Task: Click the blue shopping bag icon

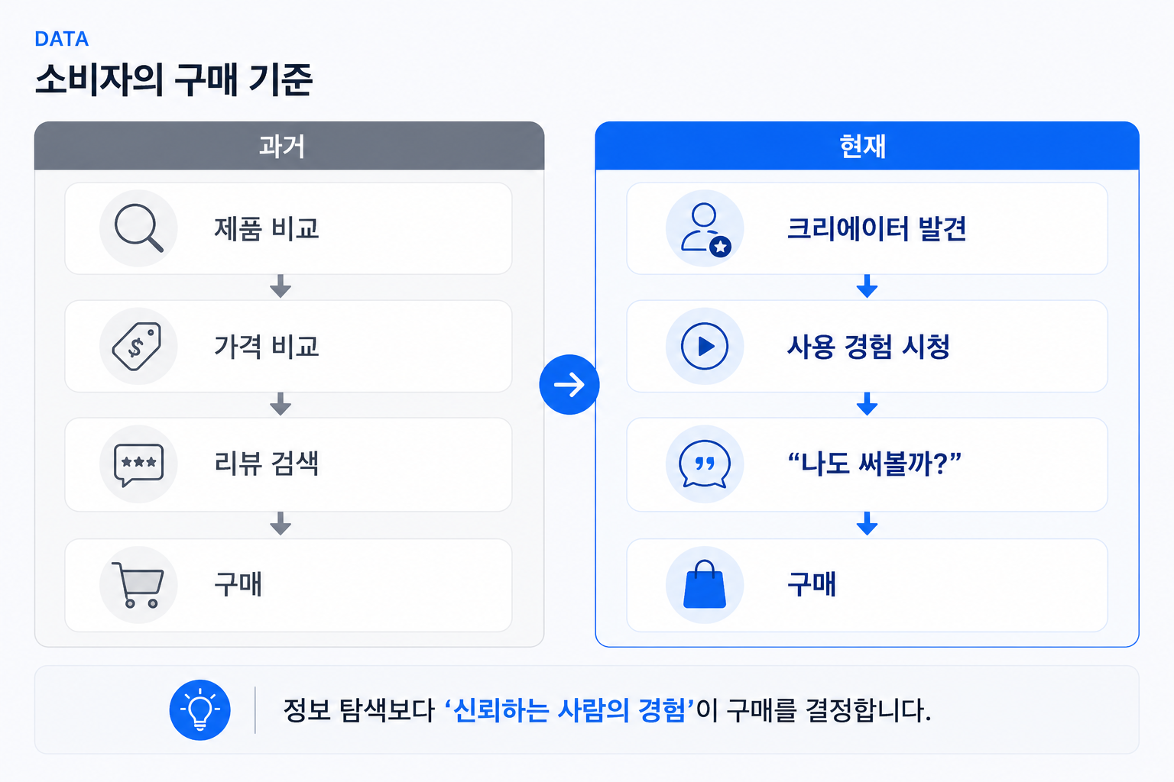Action: [705, 585]
